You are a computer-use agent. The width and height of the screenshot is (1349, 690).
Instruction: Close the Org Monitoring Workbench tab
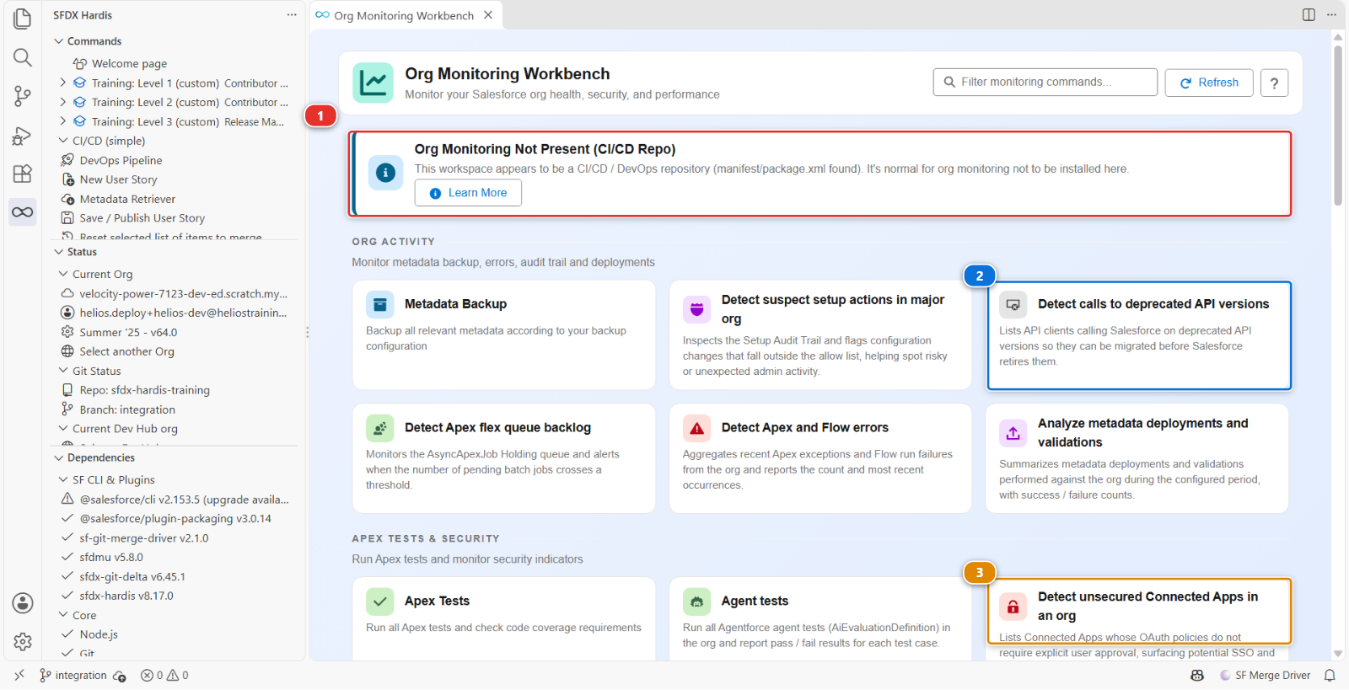tap(488, 15)
